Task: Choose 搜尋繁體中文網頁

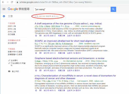Action: 15,54
